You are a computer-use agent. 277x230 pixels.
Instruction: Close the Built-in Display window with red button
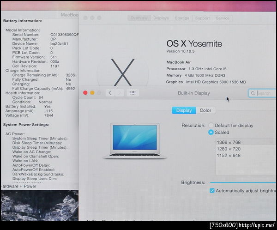85,93
